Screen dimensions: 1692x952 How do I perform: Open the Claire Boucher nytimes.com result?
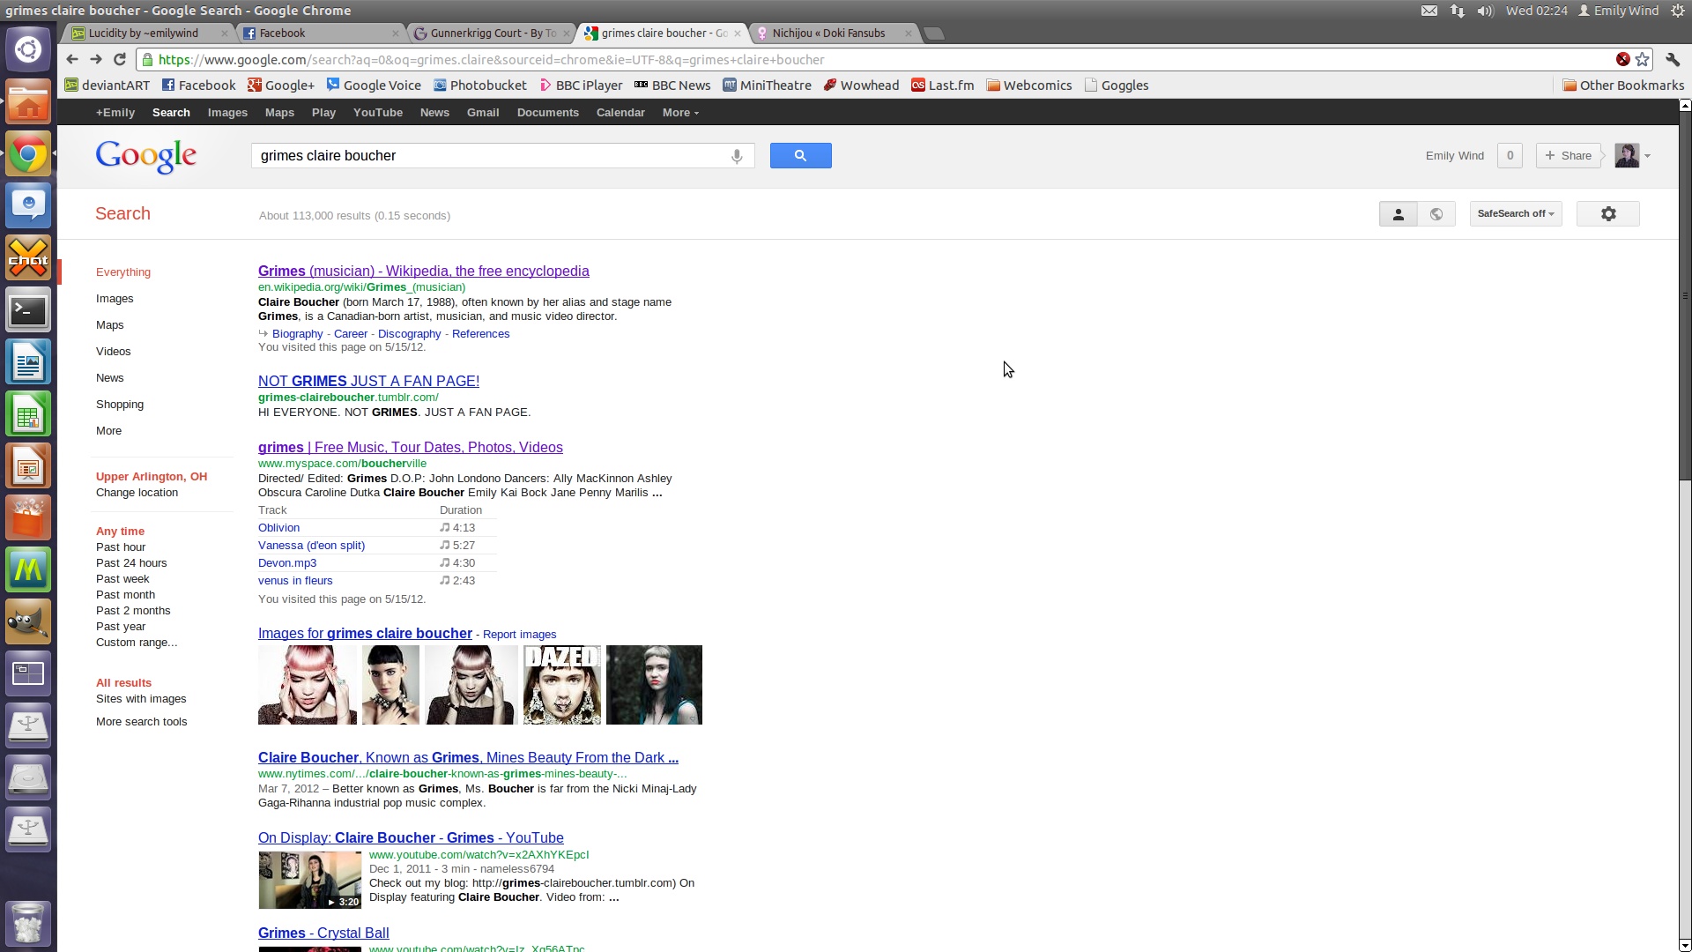click(468, 758)
